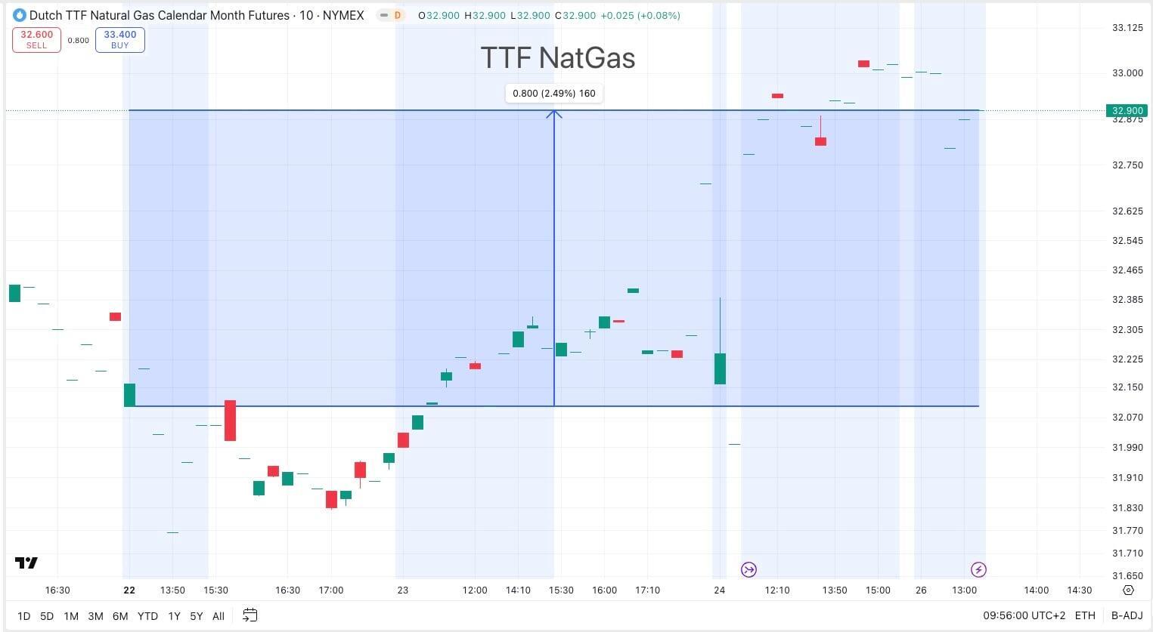The height and width of the screenshot is (632, 1153).
Task: Click the 0.800 (2.49%) measurement label
Action: [x=553, y=94]
